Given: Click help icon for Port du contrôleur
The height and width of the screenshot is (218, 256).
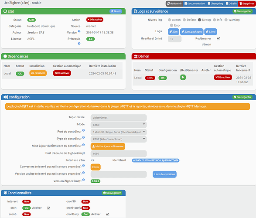Looking at the screenshot, I should click(83, 130).
